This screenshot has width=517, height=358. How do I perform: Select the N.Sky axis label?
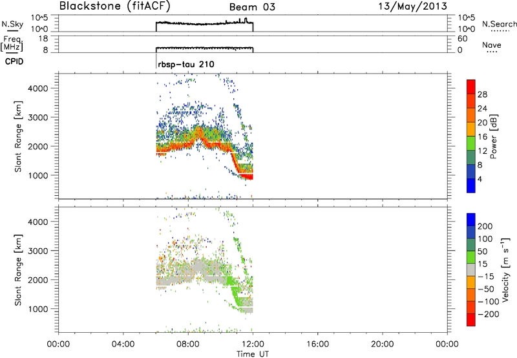(12, 24)
